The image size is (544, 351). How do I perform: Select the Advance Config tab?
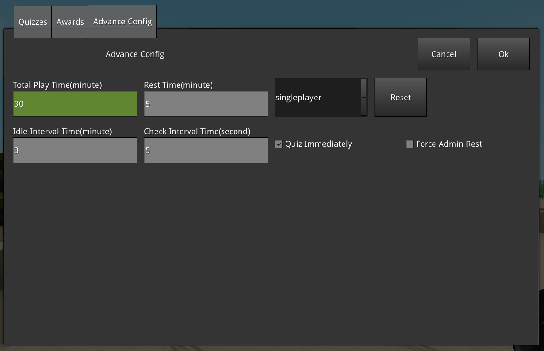pyautogui.click(x=122, y=21)
